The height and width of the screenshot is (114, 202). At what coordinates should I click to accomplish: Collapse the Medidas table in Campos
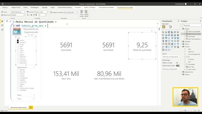(x=182, y=29)
